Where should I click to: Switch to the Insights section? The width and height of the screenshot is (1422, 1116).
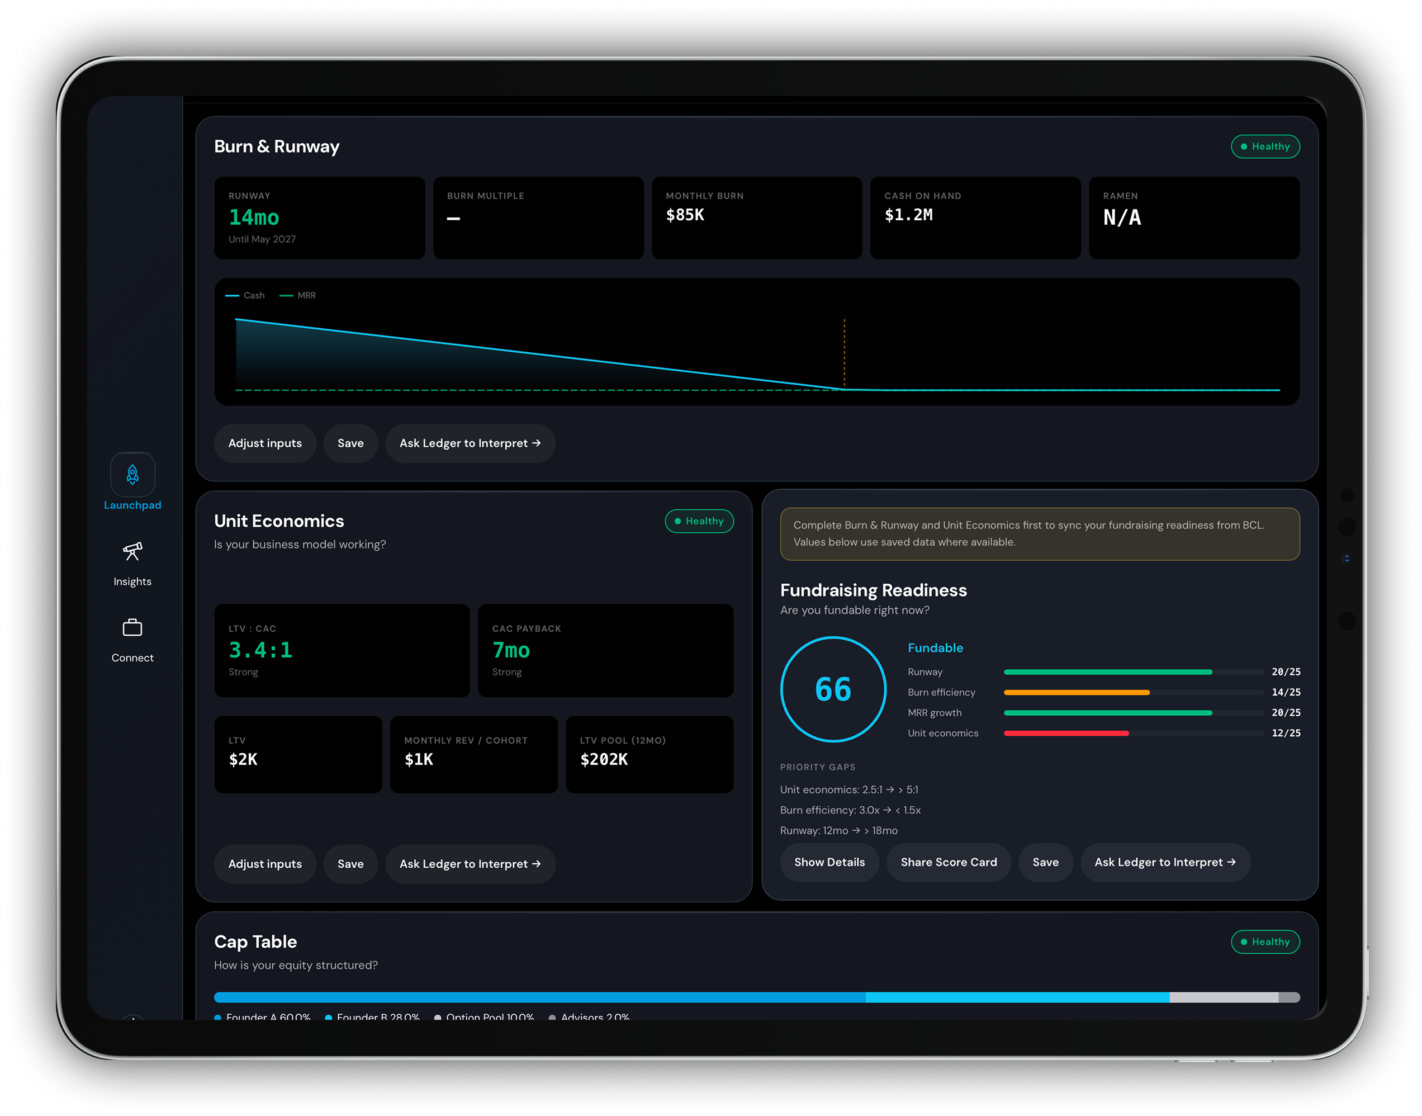(132, 563)
